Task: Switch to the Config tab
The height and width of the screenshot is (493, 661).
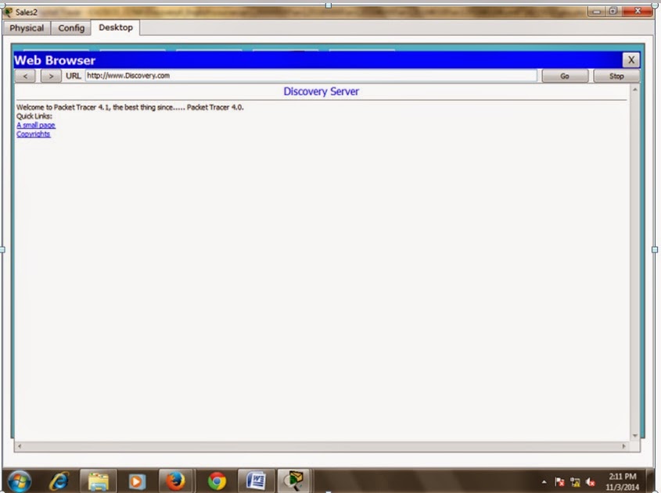Action: pyautogui.click(x=71, y=28)
